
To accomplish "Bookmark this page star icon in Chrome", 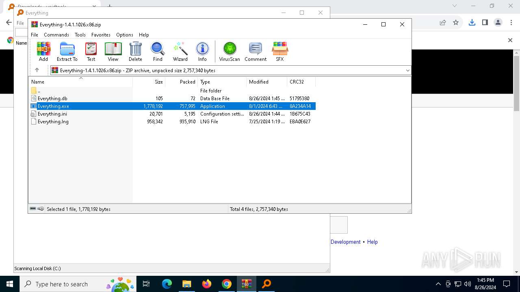I will [456, 22].
